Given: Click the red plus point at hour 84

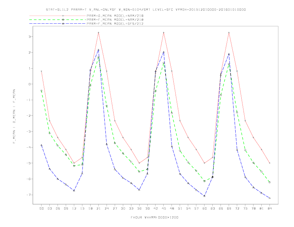Looking at the screenshot, I should click(x=270, y=163).
